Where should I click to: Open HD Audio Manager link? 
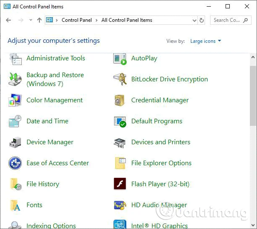coord(159,205)
